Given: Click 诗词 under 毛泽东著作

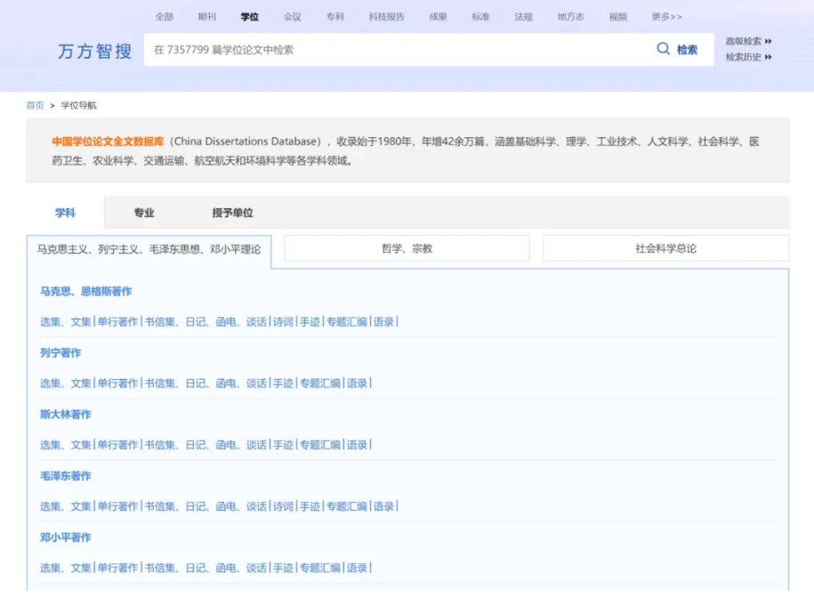Looking at the screenshot, I should pyautogui.click(x=283, y=506).
